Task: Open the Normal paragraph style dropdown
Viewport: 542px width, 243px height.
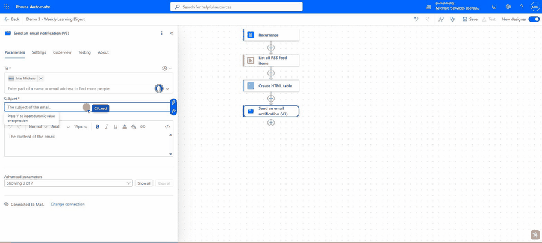Action: tap(38, 127)
